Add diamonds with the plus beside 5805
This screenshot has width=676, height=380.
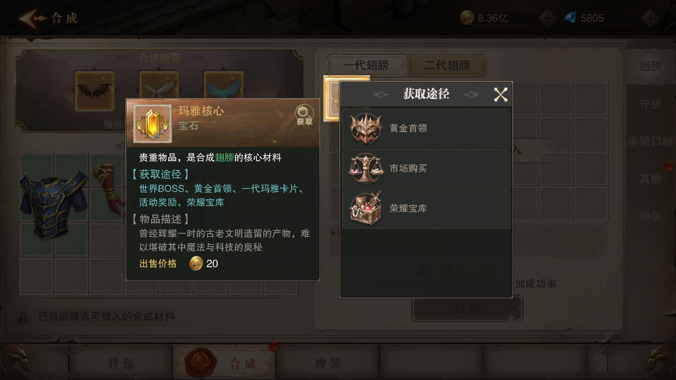650,18
